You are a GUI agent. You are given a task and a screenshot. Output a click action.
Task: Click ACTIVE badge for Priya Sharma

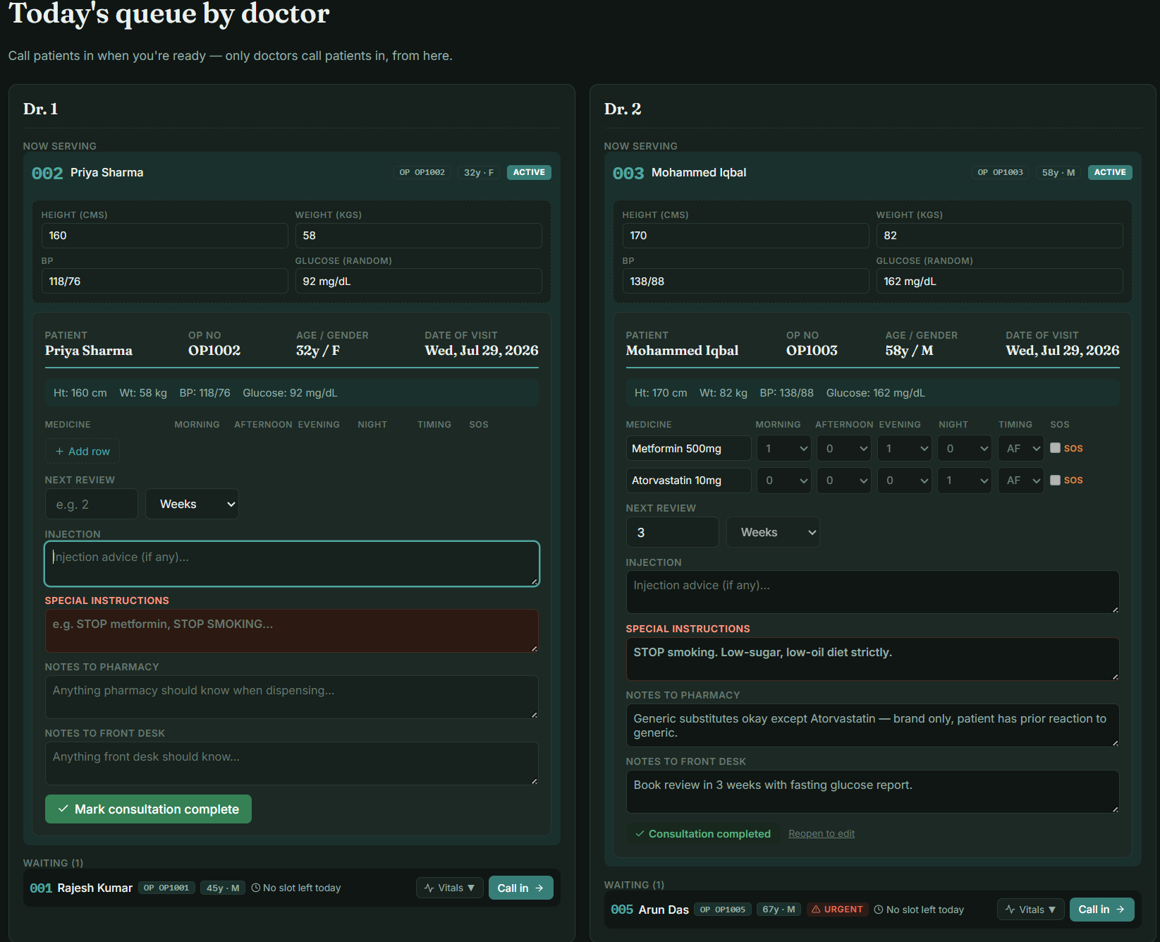click(x=529, y=172)
